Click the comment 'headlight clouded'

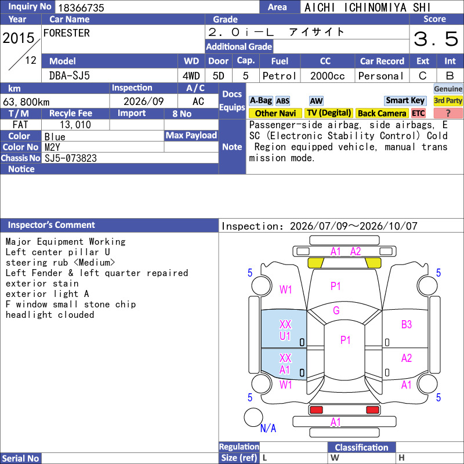click(50, 314)
